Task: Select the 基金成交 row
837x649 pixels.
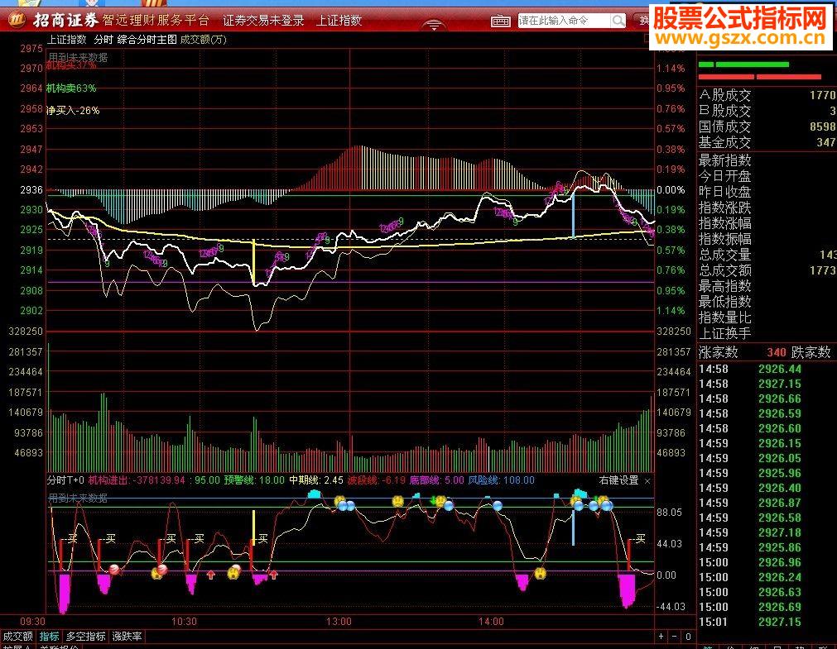Action: tap(767, 142)
